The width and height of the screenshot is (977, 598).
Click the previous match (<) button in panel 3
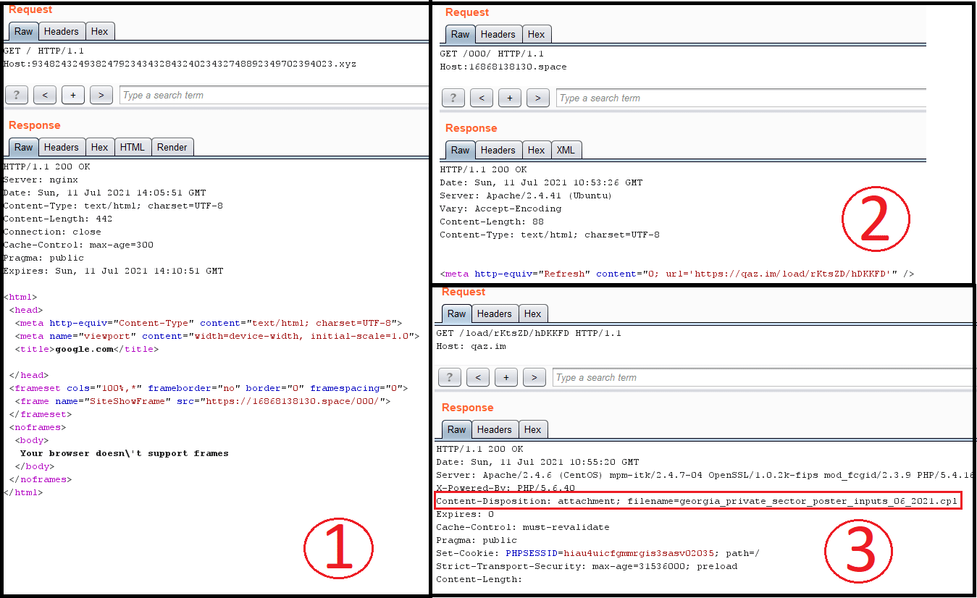[478, 377]
